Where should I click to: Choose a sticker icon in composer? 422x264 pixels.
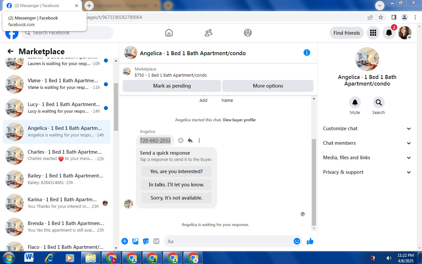tap(146, 241)
